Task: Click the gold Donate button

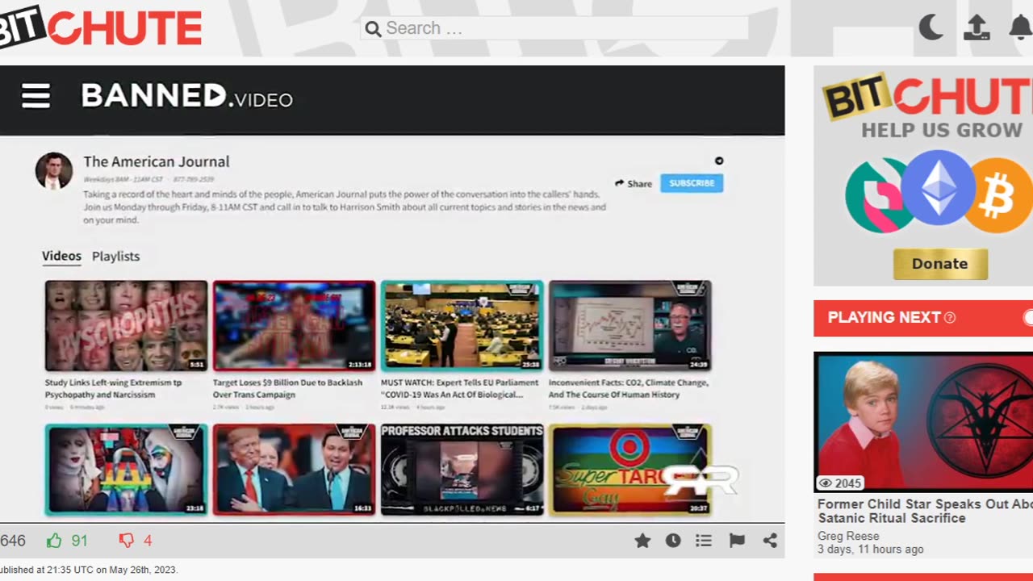Action: click(940, 264)
